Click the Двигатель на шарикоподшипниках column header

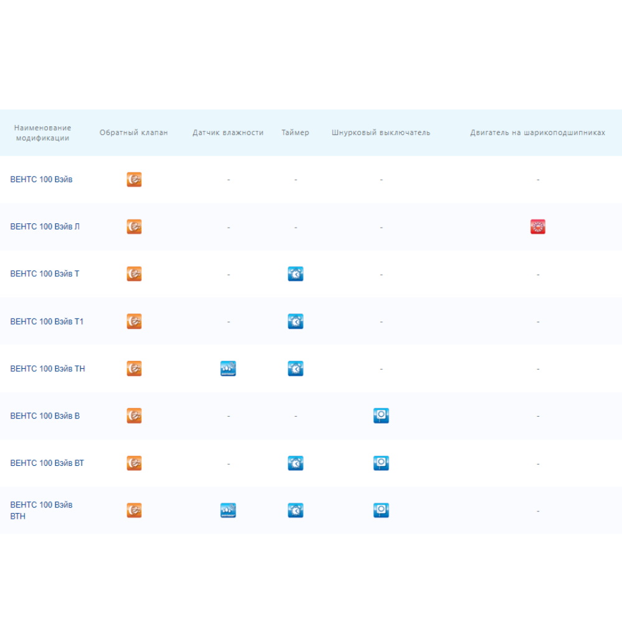click(537, 132)
